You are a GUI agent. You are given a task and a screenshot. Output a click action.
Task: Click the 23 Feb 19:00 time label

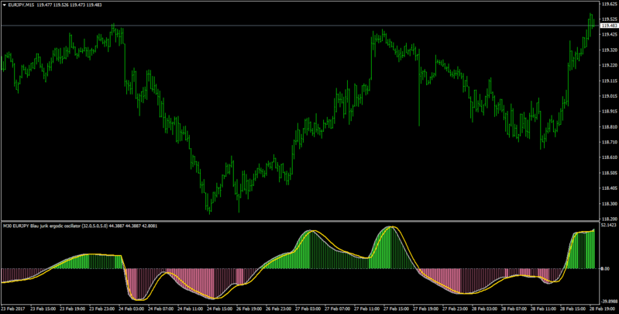click(x=73, y=309)
